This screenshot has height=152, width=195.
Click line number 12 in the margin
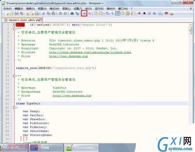coord(7,68)
